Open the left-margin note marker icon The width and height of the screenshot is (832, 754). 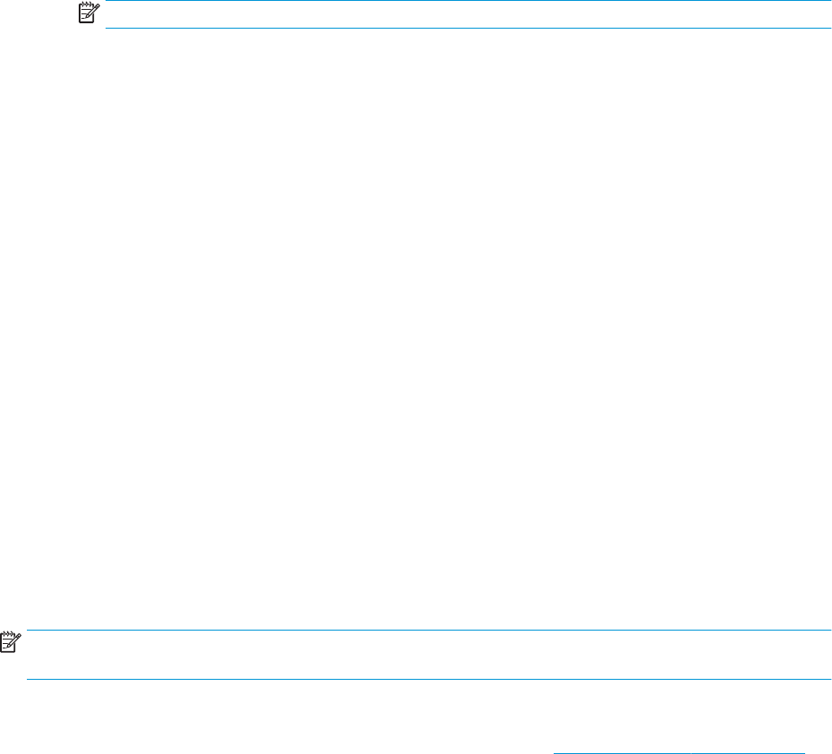[11, 642]
